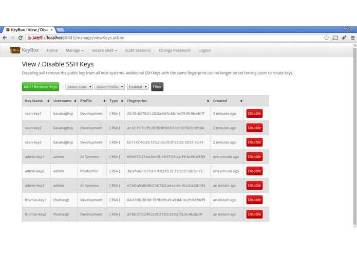The image size is (357, 254).
Task: Open Audit Sessions page
Action: [138, 50]
